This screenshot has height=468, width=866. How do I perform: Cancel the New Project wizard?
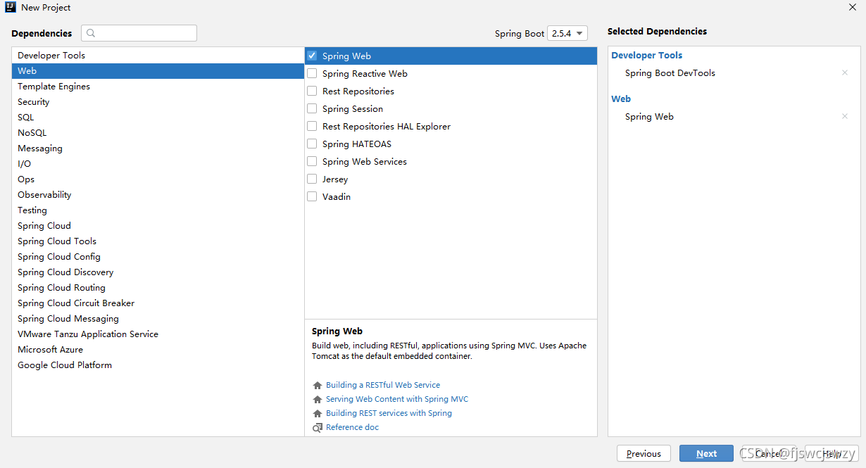click(769, 453)
